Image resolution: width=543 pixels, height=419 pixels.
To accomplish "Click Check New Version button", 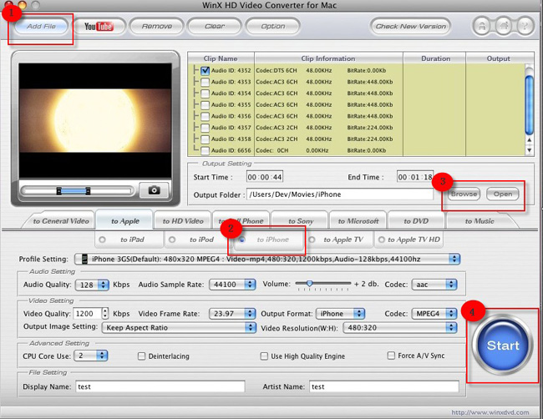I will (x=411, y=27).
